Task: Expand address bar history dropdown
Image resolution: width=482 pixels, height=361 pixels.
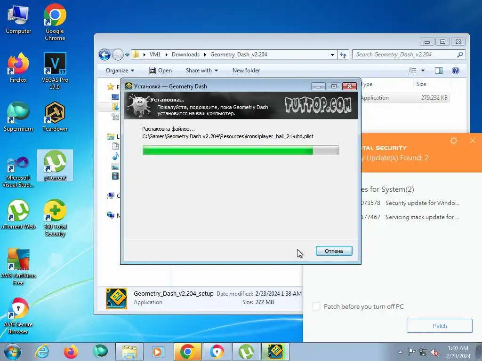Action: pyautogui.click(x=332, y=55)
